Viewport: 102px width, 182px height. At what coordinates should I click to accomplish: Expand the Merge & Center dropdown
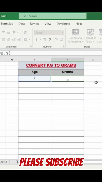(29, 39)
